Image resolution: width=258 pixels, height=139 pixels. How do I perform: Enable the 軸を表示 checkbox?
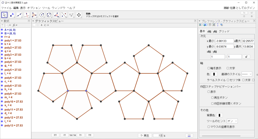[209, 68]
